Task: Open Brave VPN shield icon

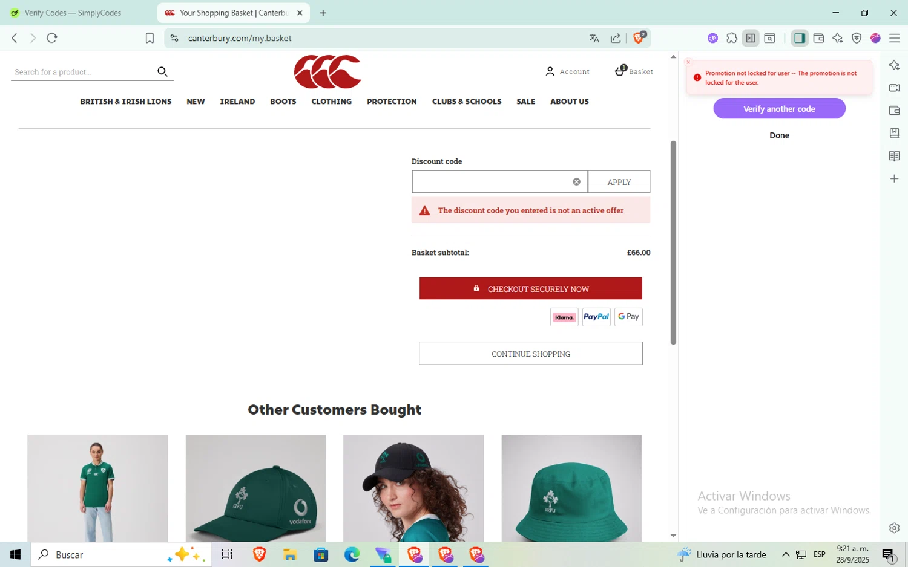Action: click(857, 38)
